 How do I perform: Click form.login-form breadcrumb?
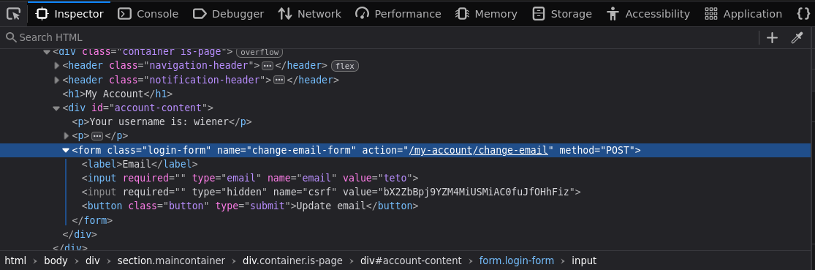click(x=517, y=260)
